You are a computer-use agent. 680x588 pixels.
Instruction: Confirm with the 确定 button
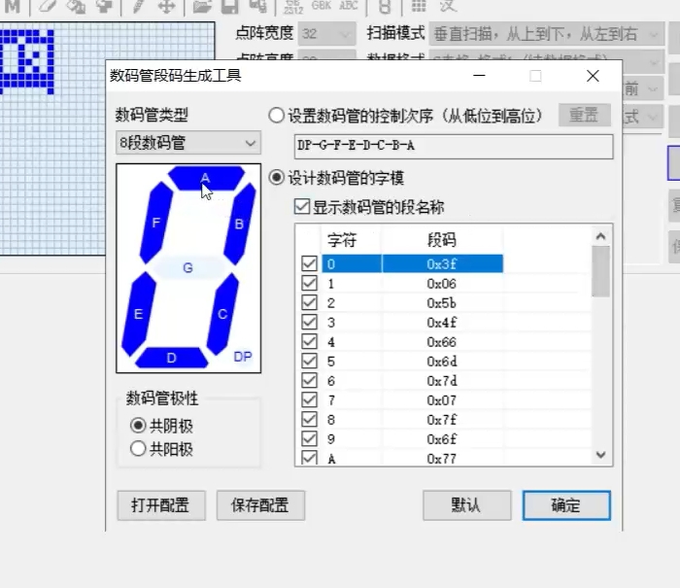pyautogui.click(x=566, y=505)
